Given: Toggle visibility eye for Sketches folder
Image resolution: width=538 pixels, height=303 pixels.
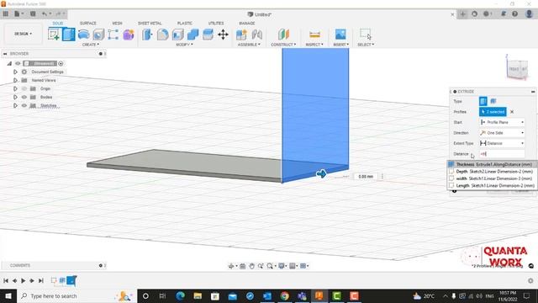Looking at the screenshot, I should 24,106.
